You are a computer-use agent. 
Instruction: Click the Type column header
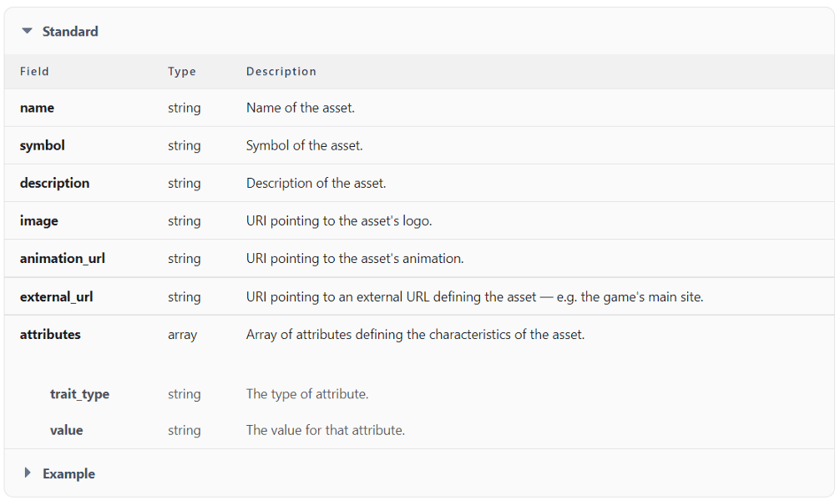point(182,71)
